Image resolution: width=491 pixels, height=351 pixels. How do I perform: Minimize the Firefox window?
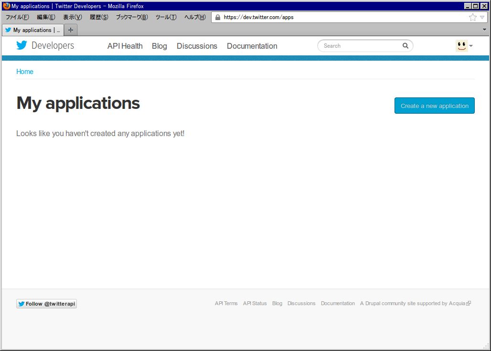468,6
